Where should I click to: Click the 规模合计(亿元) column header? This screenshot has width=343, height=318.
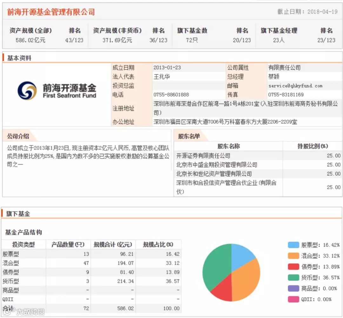point(113,244)
